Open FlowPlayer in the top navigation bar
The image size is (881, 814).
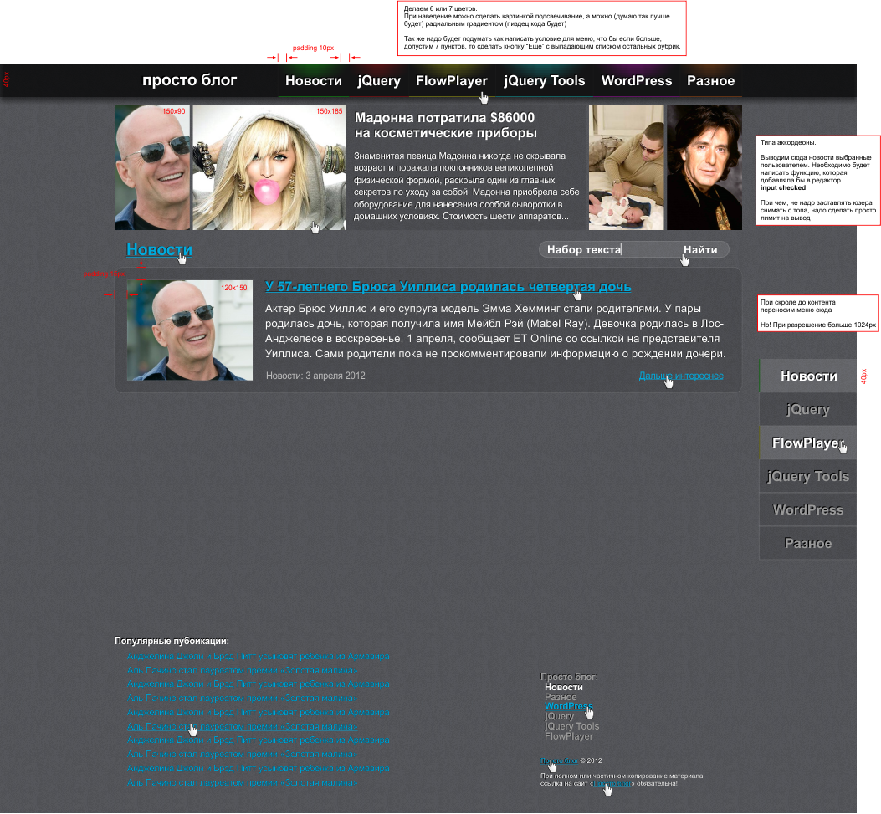click(451, 81)
